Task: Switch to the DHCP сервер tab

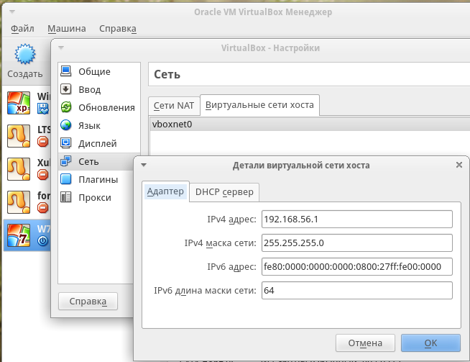Action: coord(224,192)
